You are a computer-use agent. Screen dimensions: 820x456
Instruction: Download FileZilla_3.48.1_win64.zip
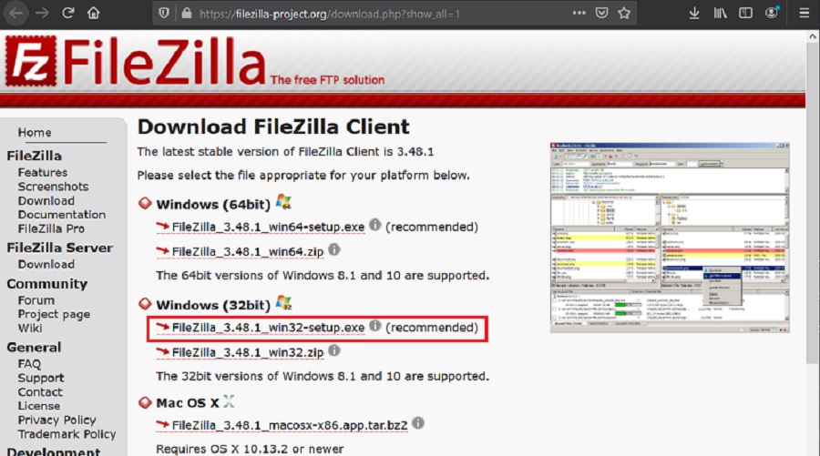247,252
